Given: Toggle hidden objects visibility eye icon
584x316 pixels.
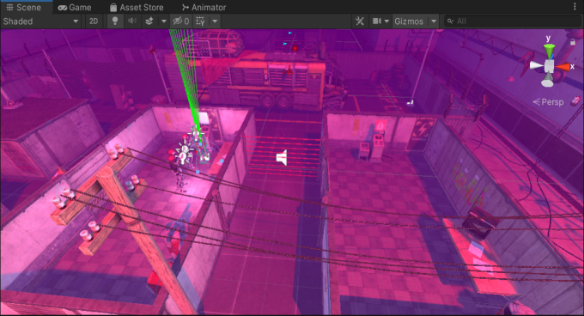Looking at the screenshot, I should click(x=181, y=21).
